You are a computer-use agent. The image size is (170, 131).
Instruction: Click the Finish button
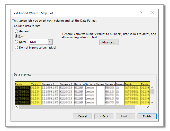point(147,116)
